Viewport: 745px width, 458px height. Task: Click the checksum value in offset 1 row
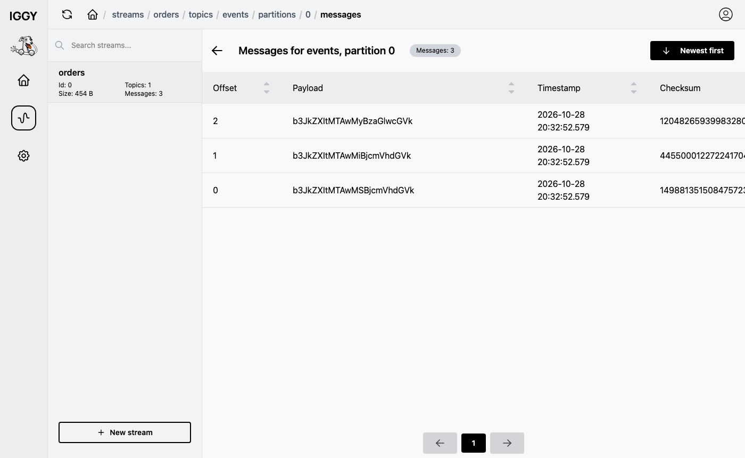(702, 156)
